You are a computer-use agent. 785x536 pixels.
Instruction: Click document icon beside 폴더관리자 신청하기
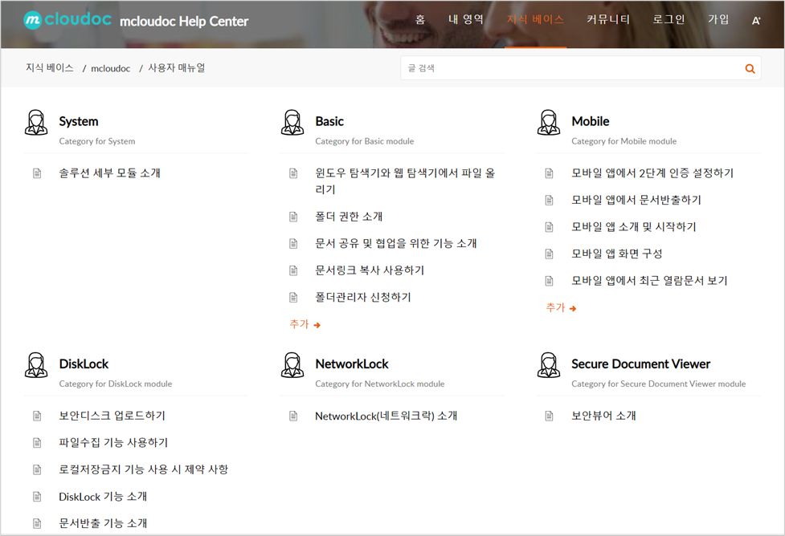tap(293, 298)
